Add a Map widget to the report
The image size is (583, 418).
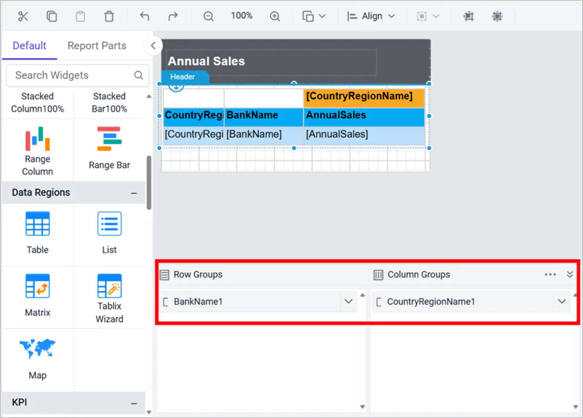tap(37, 358)
